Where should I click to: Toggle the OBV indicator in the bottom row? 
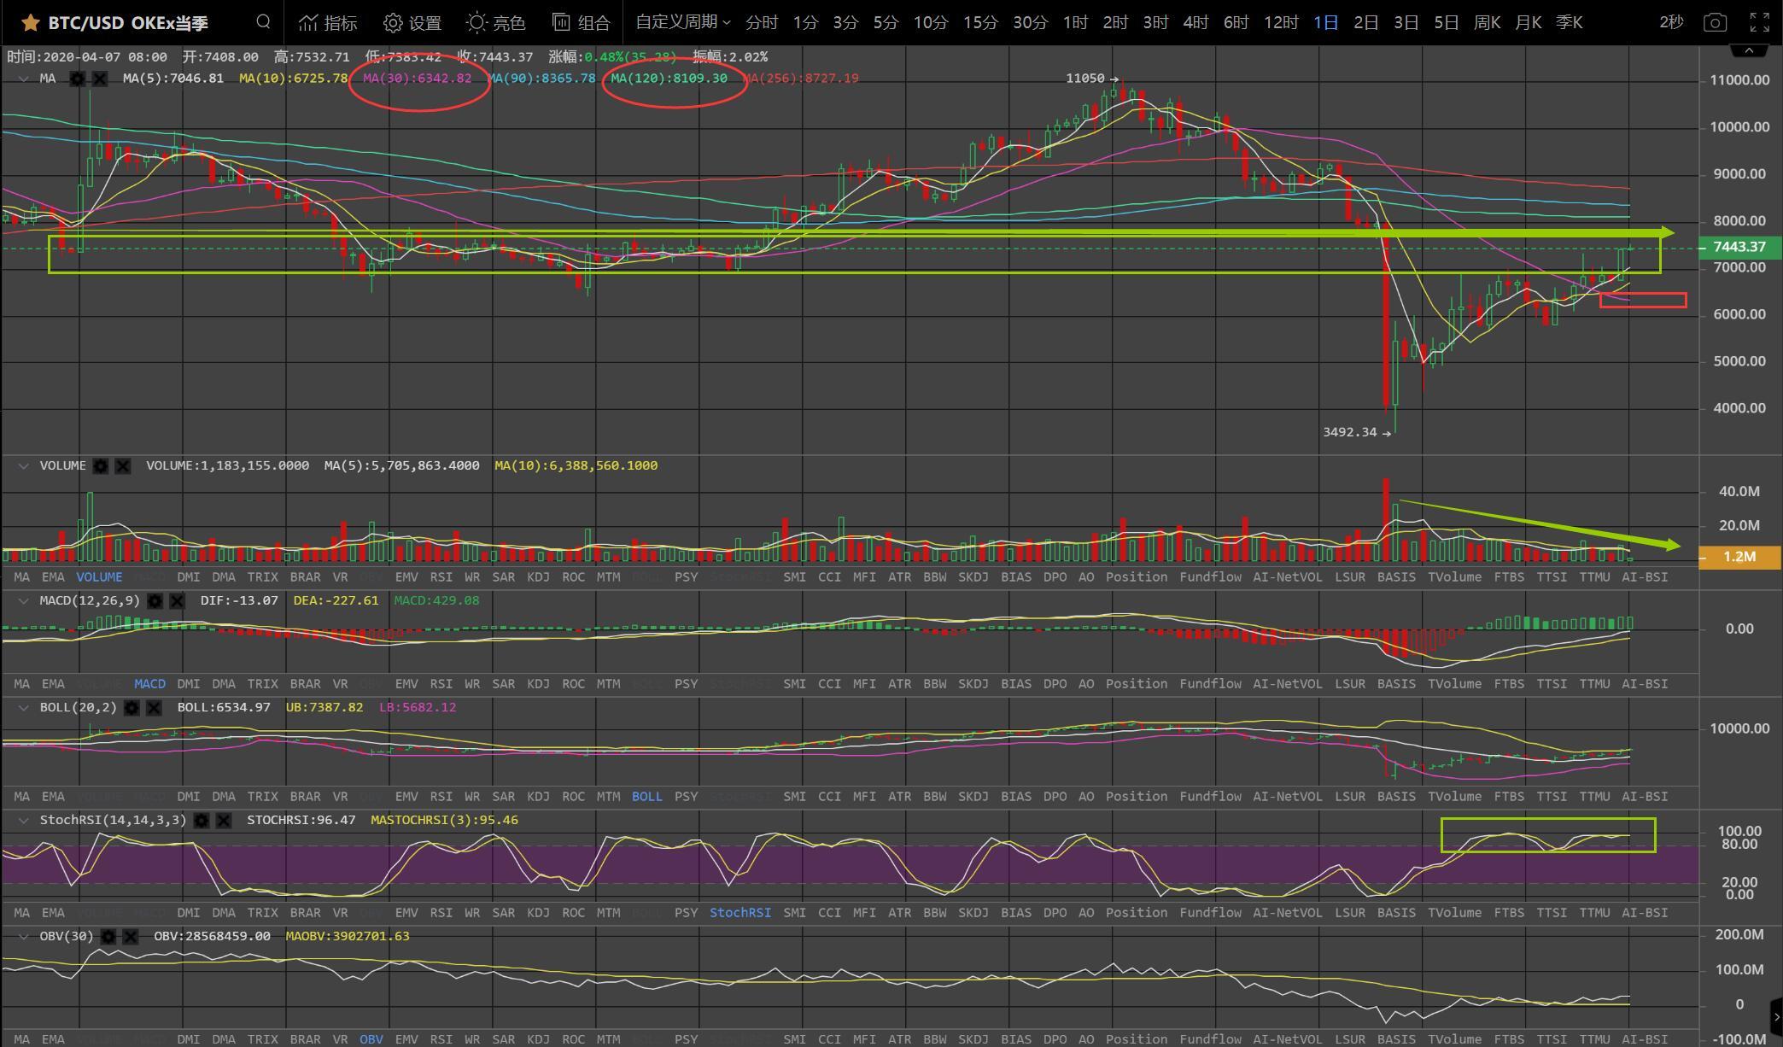(x=371, y=1039)
